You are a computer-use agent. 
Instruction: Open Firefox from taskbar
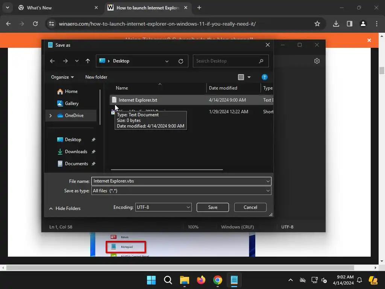201,280
